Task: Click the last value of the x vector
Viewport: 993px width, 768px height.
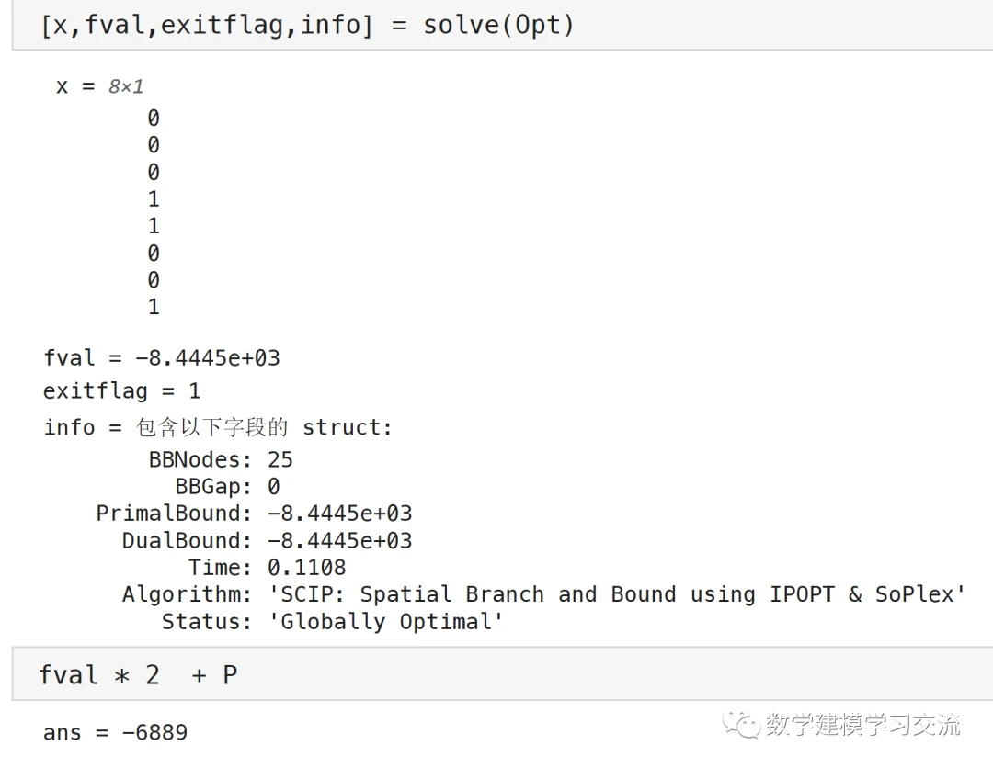Action: [x=154, y=307]
